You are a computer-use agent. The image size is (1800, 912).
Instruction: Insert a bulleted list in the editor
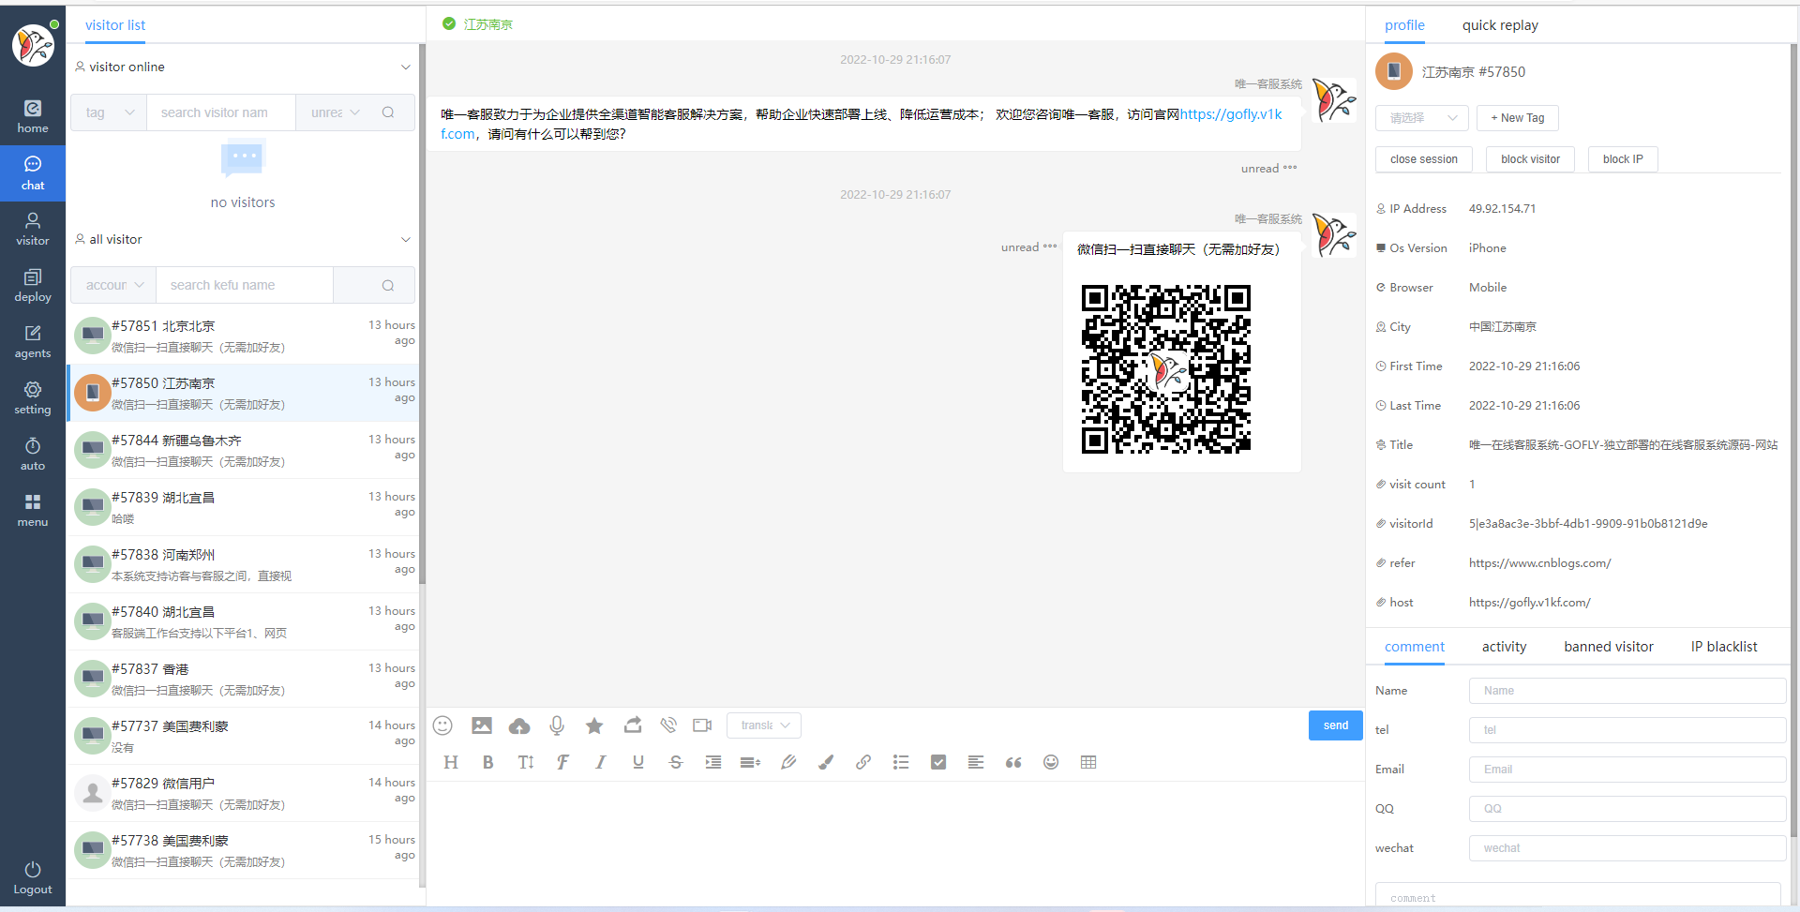coord(901,762)
